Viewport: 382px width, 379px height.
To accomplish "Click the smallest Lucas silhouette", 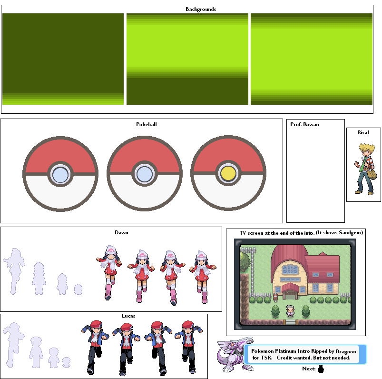I will (66, 362).
